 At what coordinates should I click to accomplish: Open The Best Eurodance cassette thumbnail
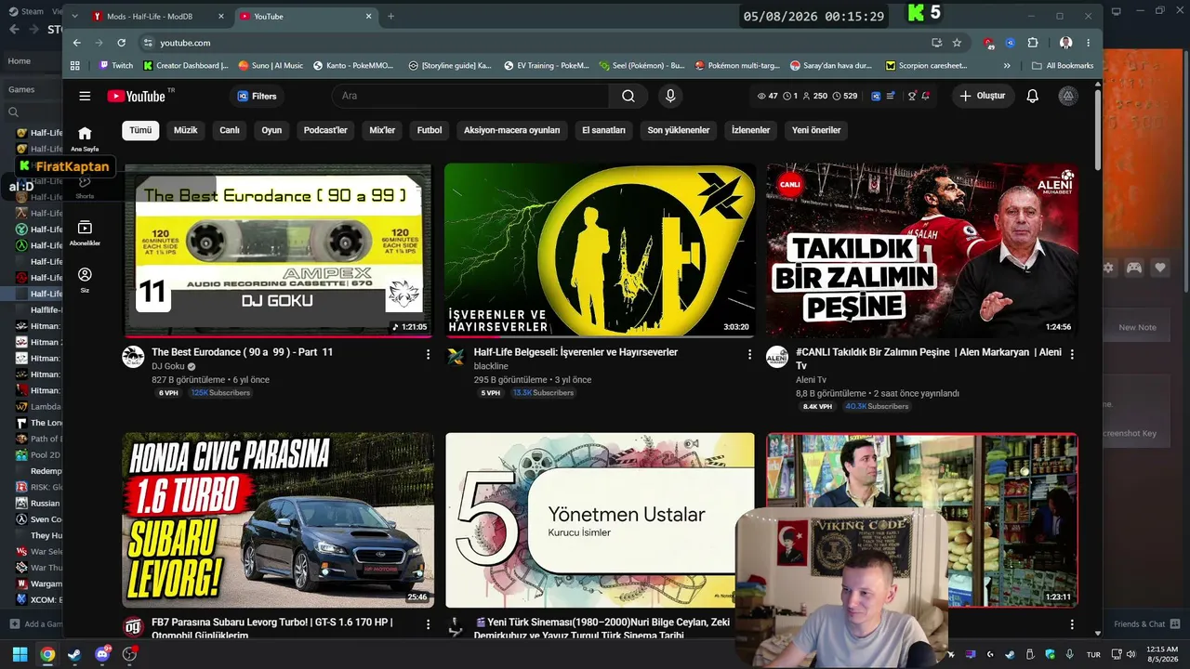point(278,250)
